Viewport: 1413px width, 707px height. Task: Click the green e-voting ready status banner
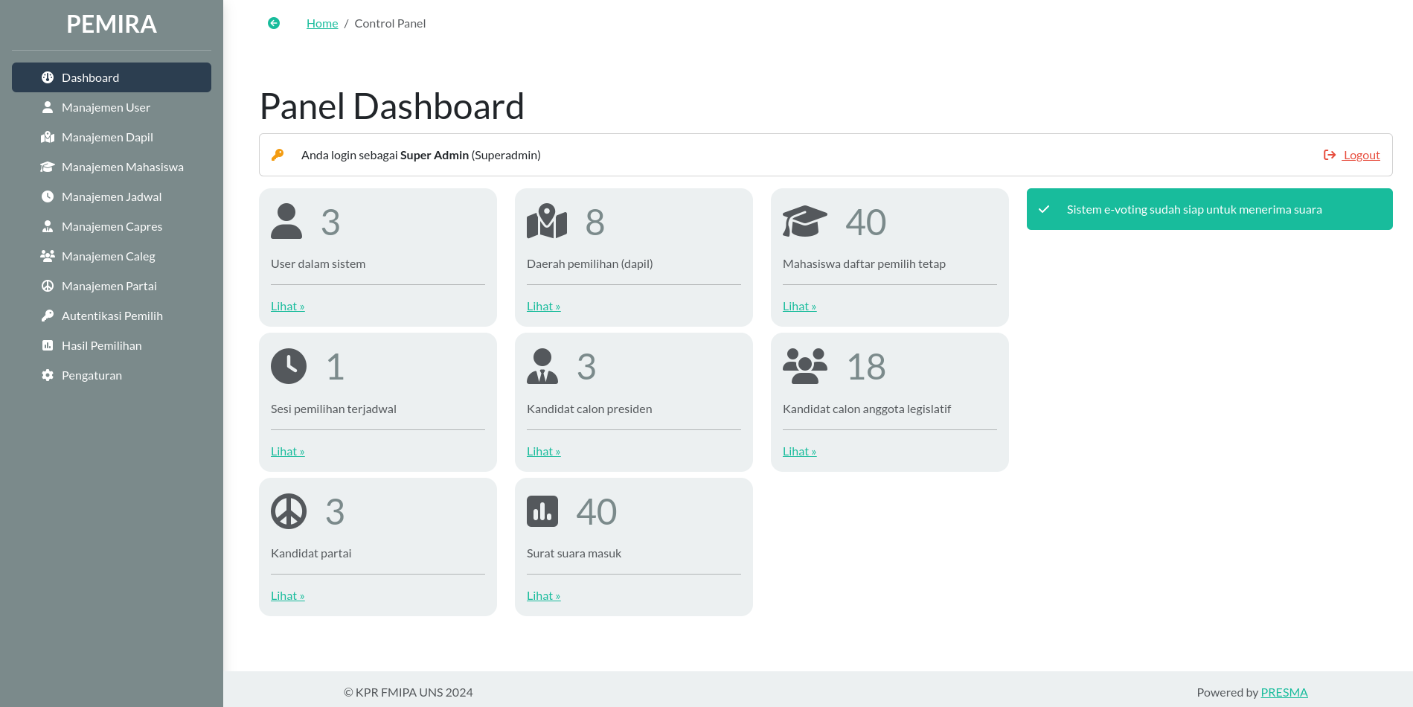pyautogui.click(x=1209, y=209)
